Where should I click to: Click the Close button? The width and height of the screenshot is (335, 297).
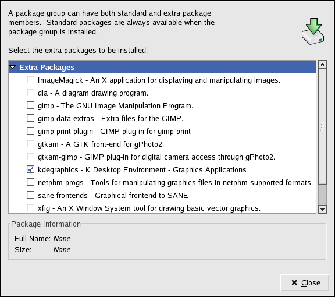304,282
